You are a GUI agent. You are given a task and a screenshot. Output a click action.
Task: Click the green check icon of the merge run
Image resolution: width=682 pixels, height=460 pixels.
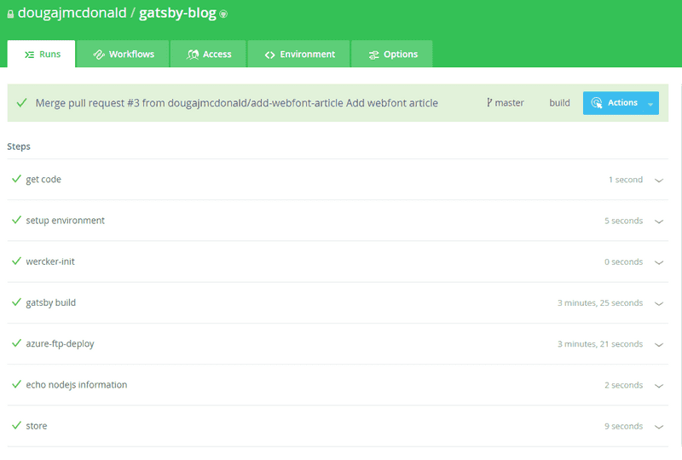coord(22,103)
